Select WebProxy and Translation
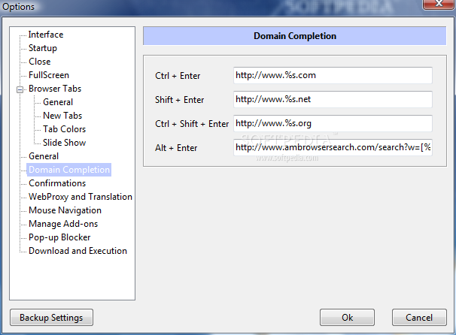 pyautogui.click(x=81, y=197)
